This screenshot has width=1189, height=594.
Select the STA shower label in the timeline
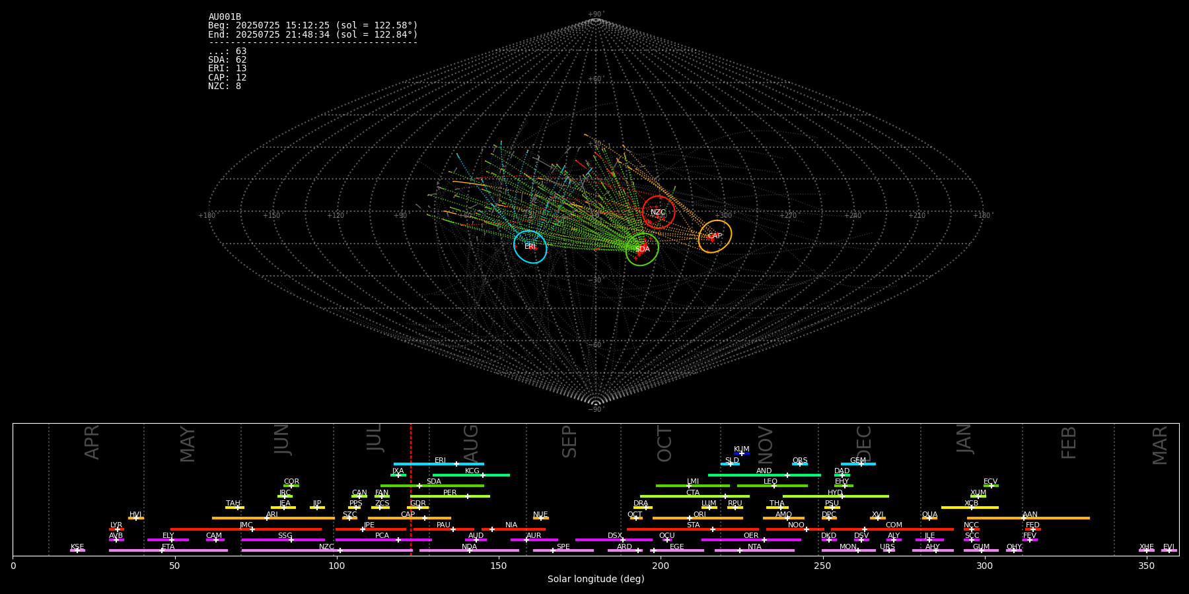[694, 525]
